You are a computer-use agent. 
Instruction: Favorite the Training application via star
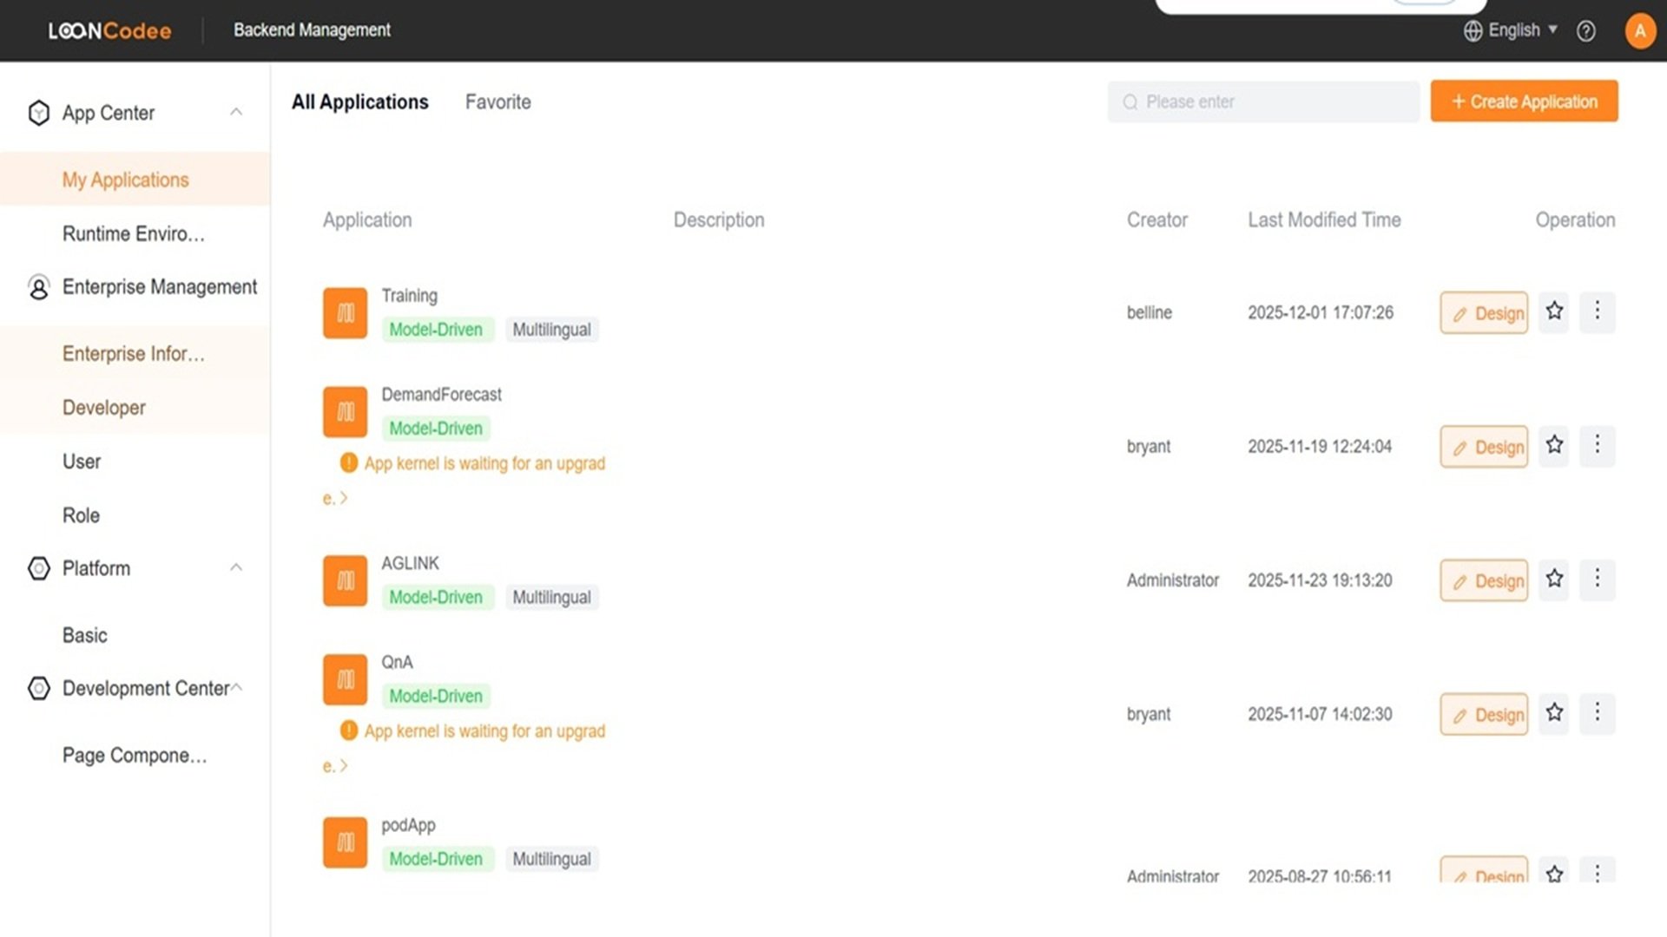pos(1554,311)
